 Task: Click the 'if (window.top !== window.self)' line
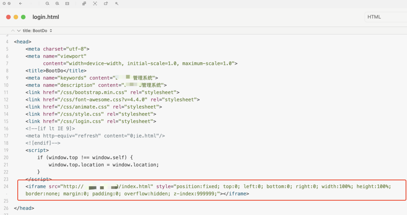(x=85, y=158)
